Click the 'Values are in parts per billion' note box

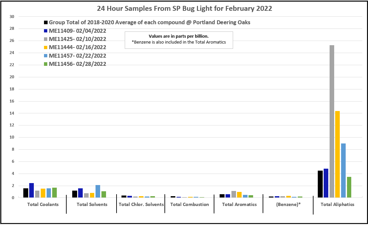(x=179, y=39)
